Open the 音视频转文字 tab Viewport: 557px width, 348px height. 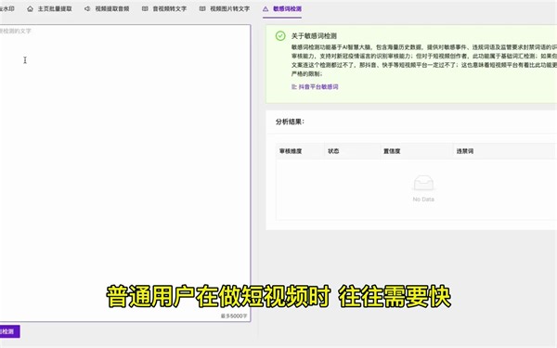coord(170,9)
